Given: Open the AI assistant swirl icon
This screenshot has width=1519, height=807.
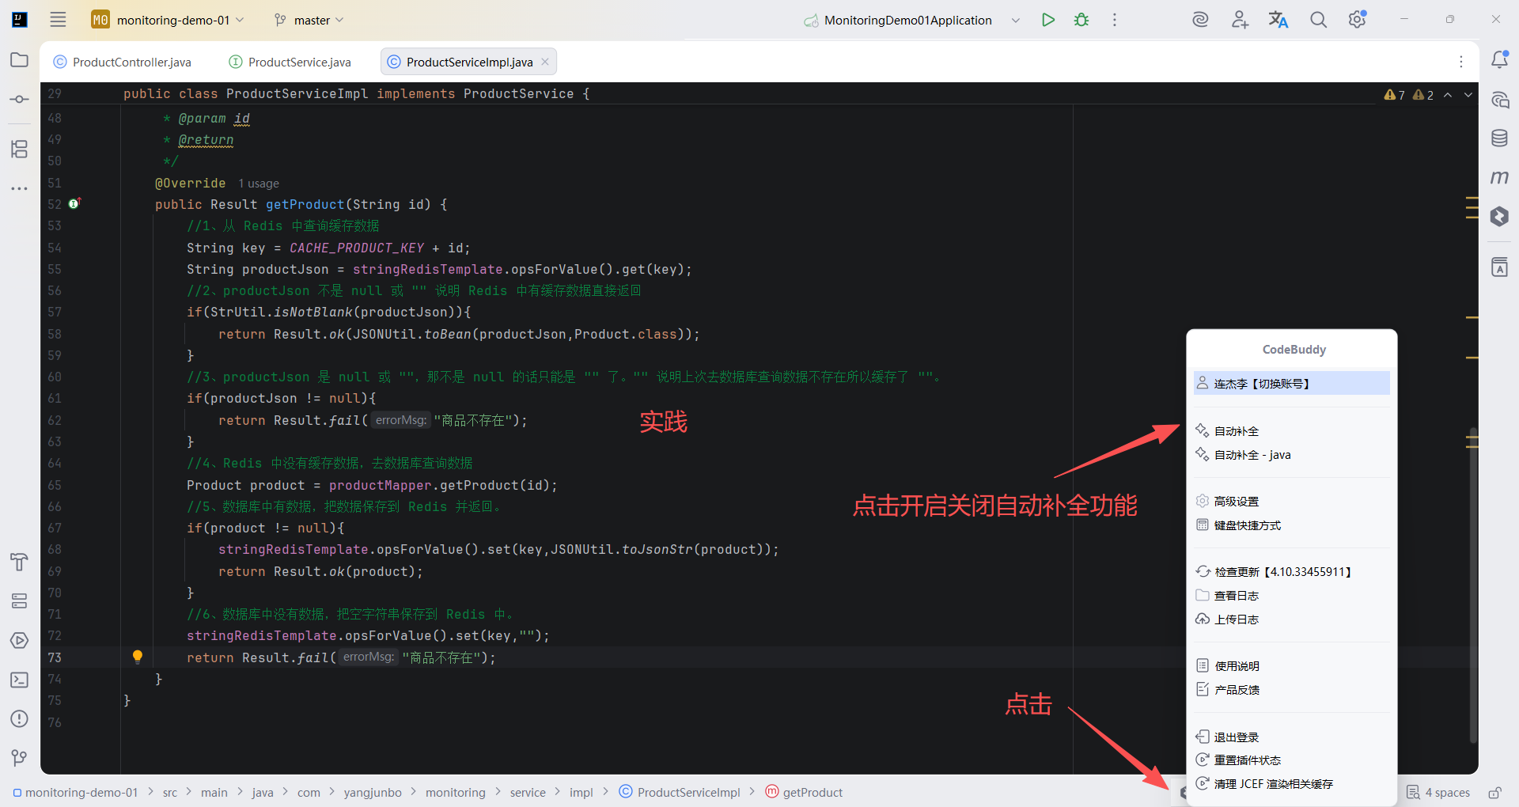Looking at the screenshot, I should pyautogui.click(x=1200, y=20).
